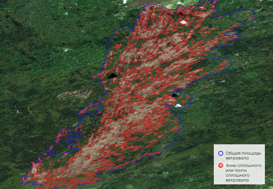Click the white patch below the dark oval lake

pyautogui.click(x=178, y=106)
